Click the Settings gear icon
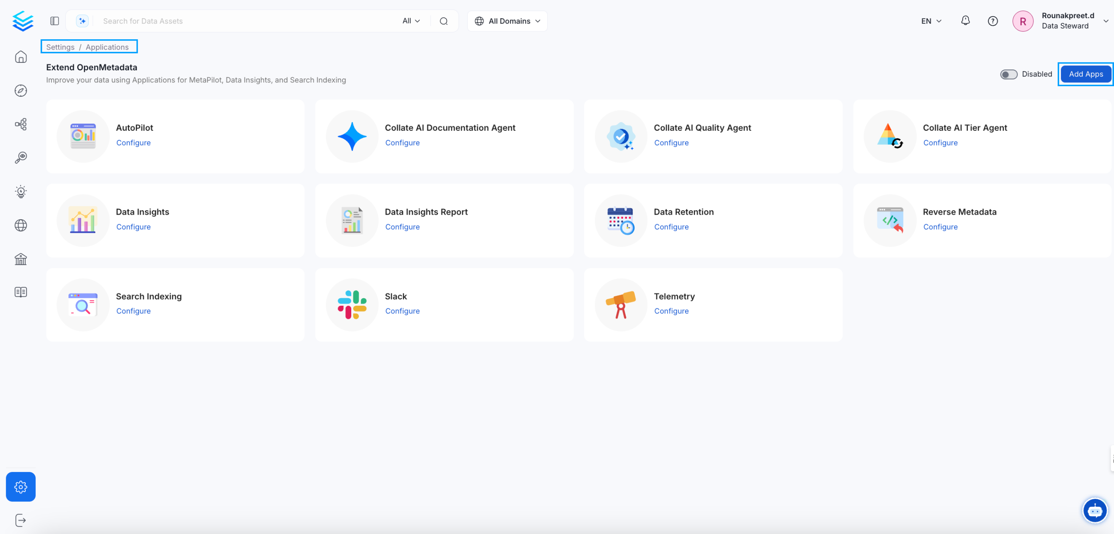 20,486
